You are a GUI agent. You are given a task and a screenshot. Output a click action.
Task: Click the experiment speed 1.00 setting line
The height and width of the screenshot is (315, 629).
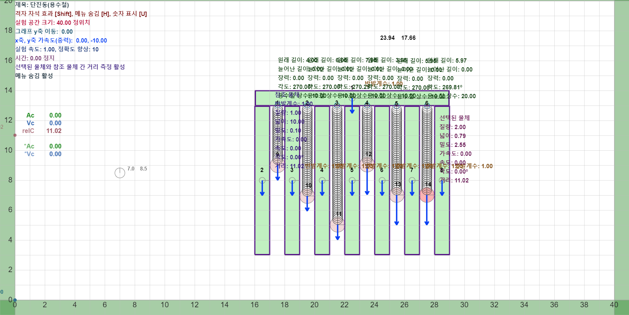[x=57, y=49]
